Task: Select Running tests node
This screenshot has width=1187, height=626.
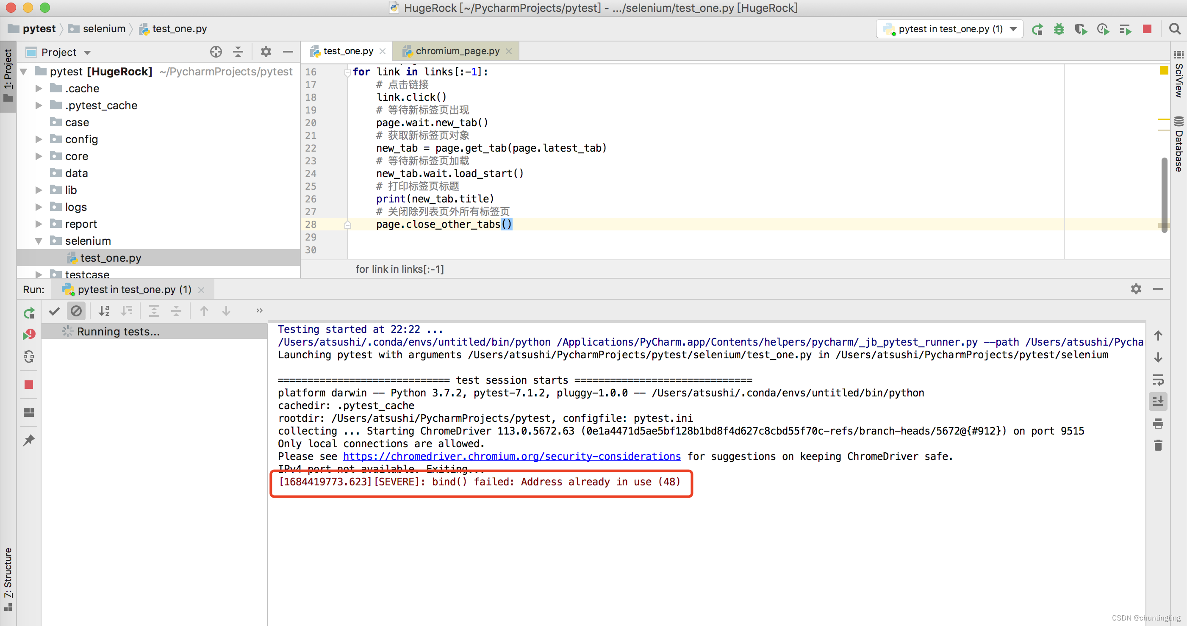Action: (x=118, y=332)
